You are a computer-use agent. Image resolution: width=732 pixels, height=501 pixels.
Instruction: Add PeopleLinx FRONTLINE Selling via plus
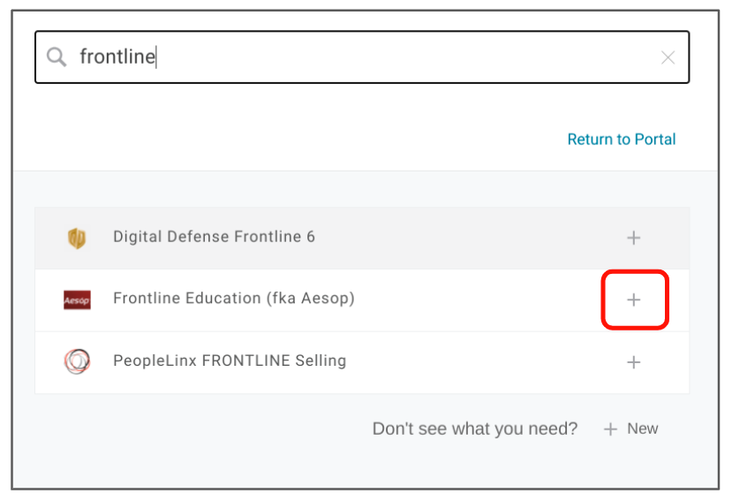(x=633, y=362)
